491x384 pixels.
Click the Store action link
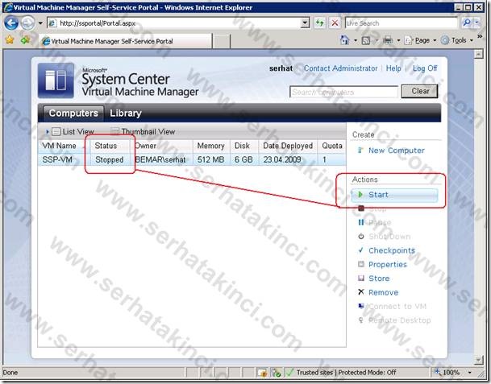click(x=379, y=279)
